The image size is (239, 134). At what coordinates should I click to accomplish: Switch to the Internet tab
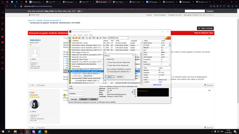(84, 99)
